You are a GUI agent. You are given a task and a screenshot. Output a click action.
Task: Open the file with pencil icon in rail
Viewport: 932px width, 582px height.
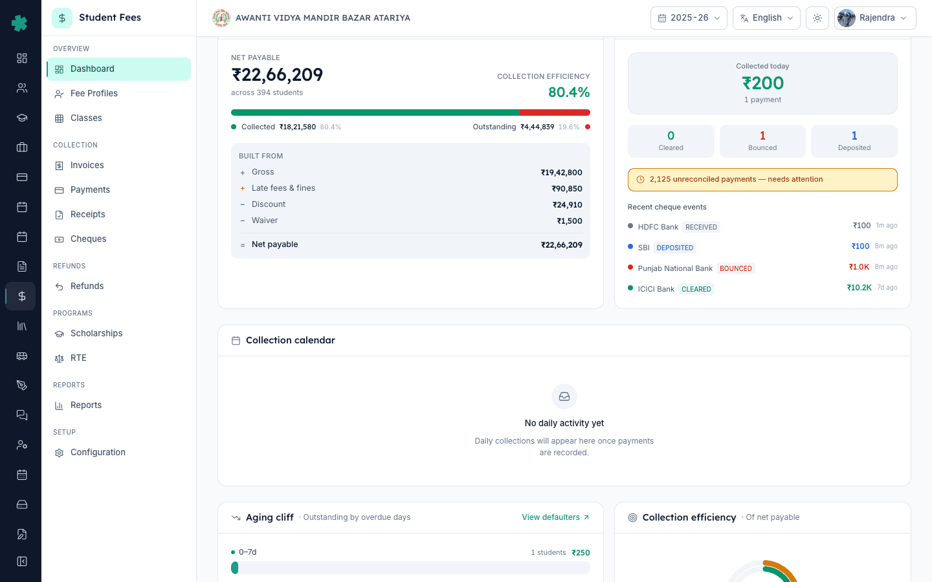22,534
